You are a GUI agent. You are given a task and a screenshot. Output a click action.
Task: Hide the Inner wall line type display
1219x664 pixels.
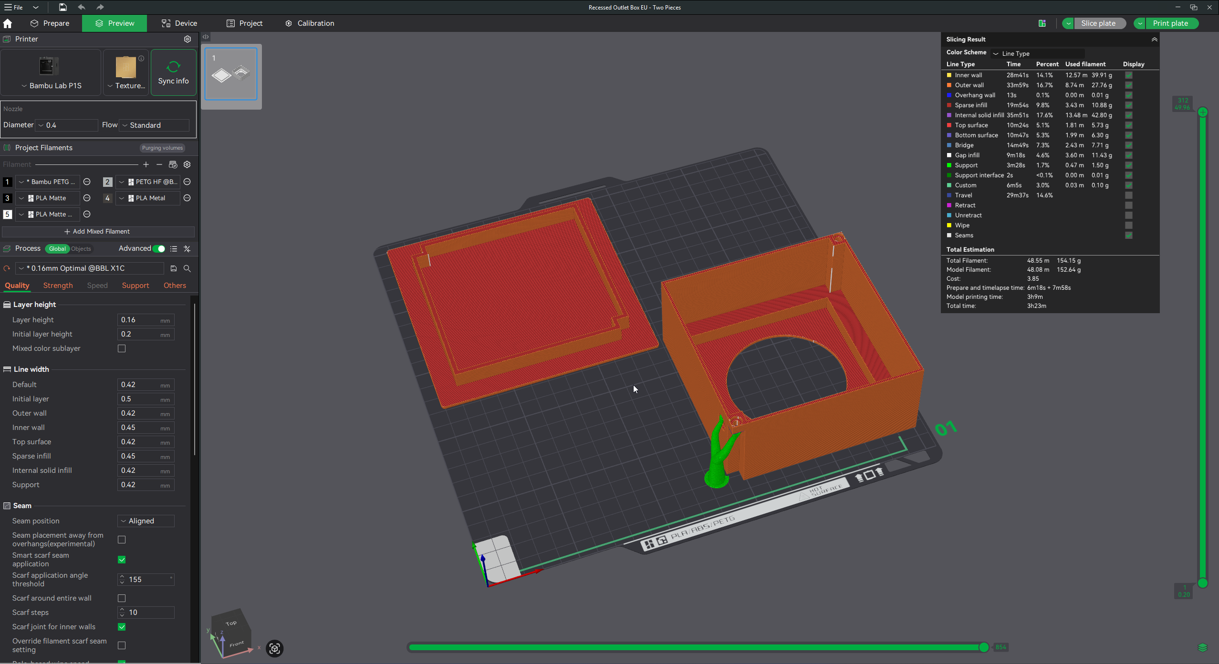pyautogui.click(x=1128, y=75)
